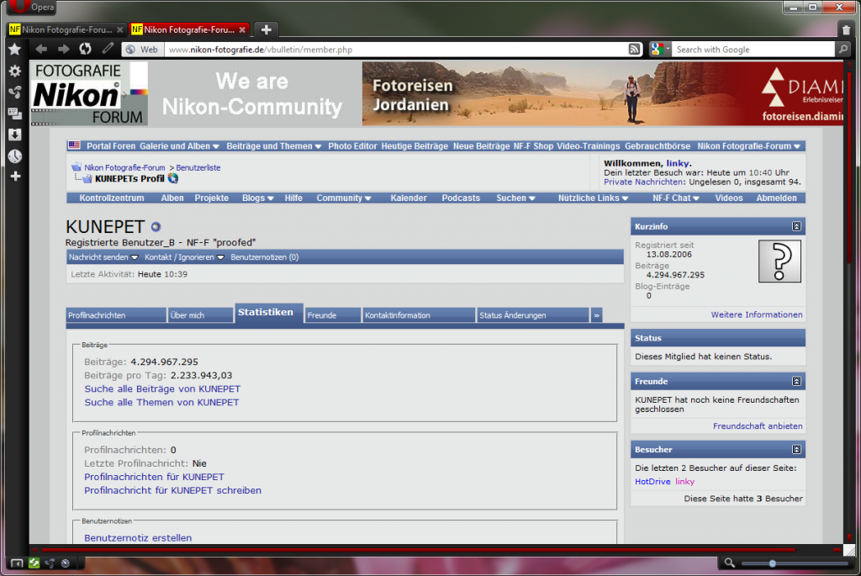Open the Community dropdown

tap(343, 198)
